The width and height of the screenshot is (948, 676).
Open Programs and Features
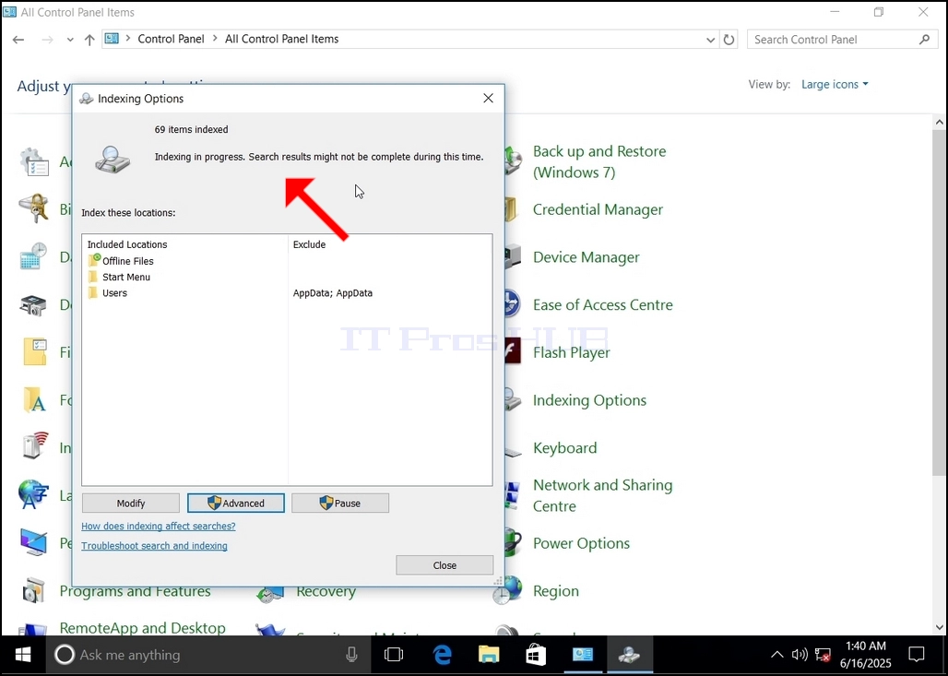tap(135, 591)
